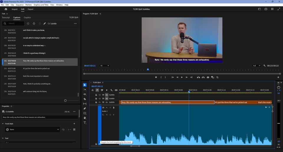283x152 pixels.
Task: Select the Pen tool in the tools panel
Action: point(85,108)
